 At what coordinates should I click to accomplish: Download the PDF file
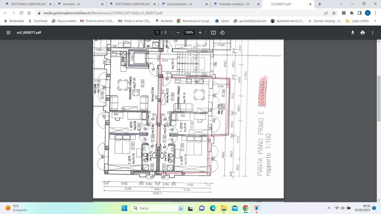(353, 33)
